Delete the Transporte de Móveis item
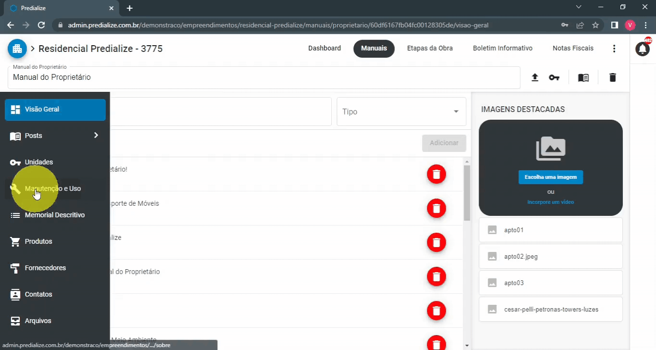The width and height of the screenshot is (656, 350). tap(436, 208)
